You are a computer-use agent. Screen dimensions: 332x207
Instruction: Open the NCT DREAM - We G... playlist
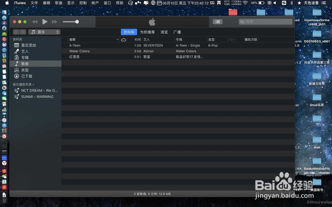[36, 90]
